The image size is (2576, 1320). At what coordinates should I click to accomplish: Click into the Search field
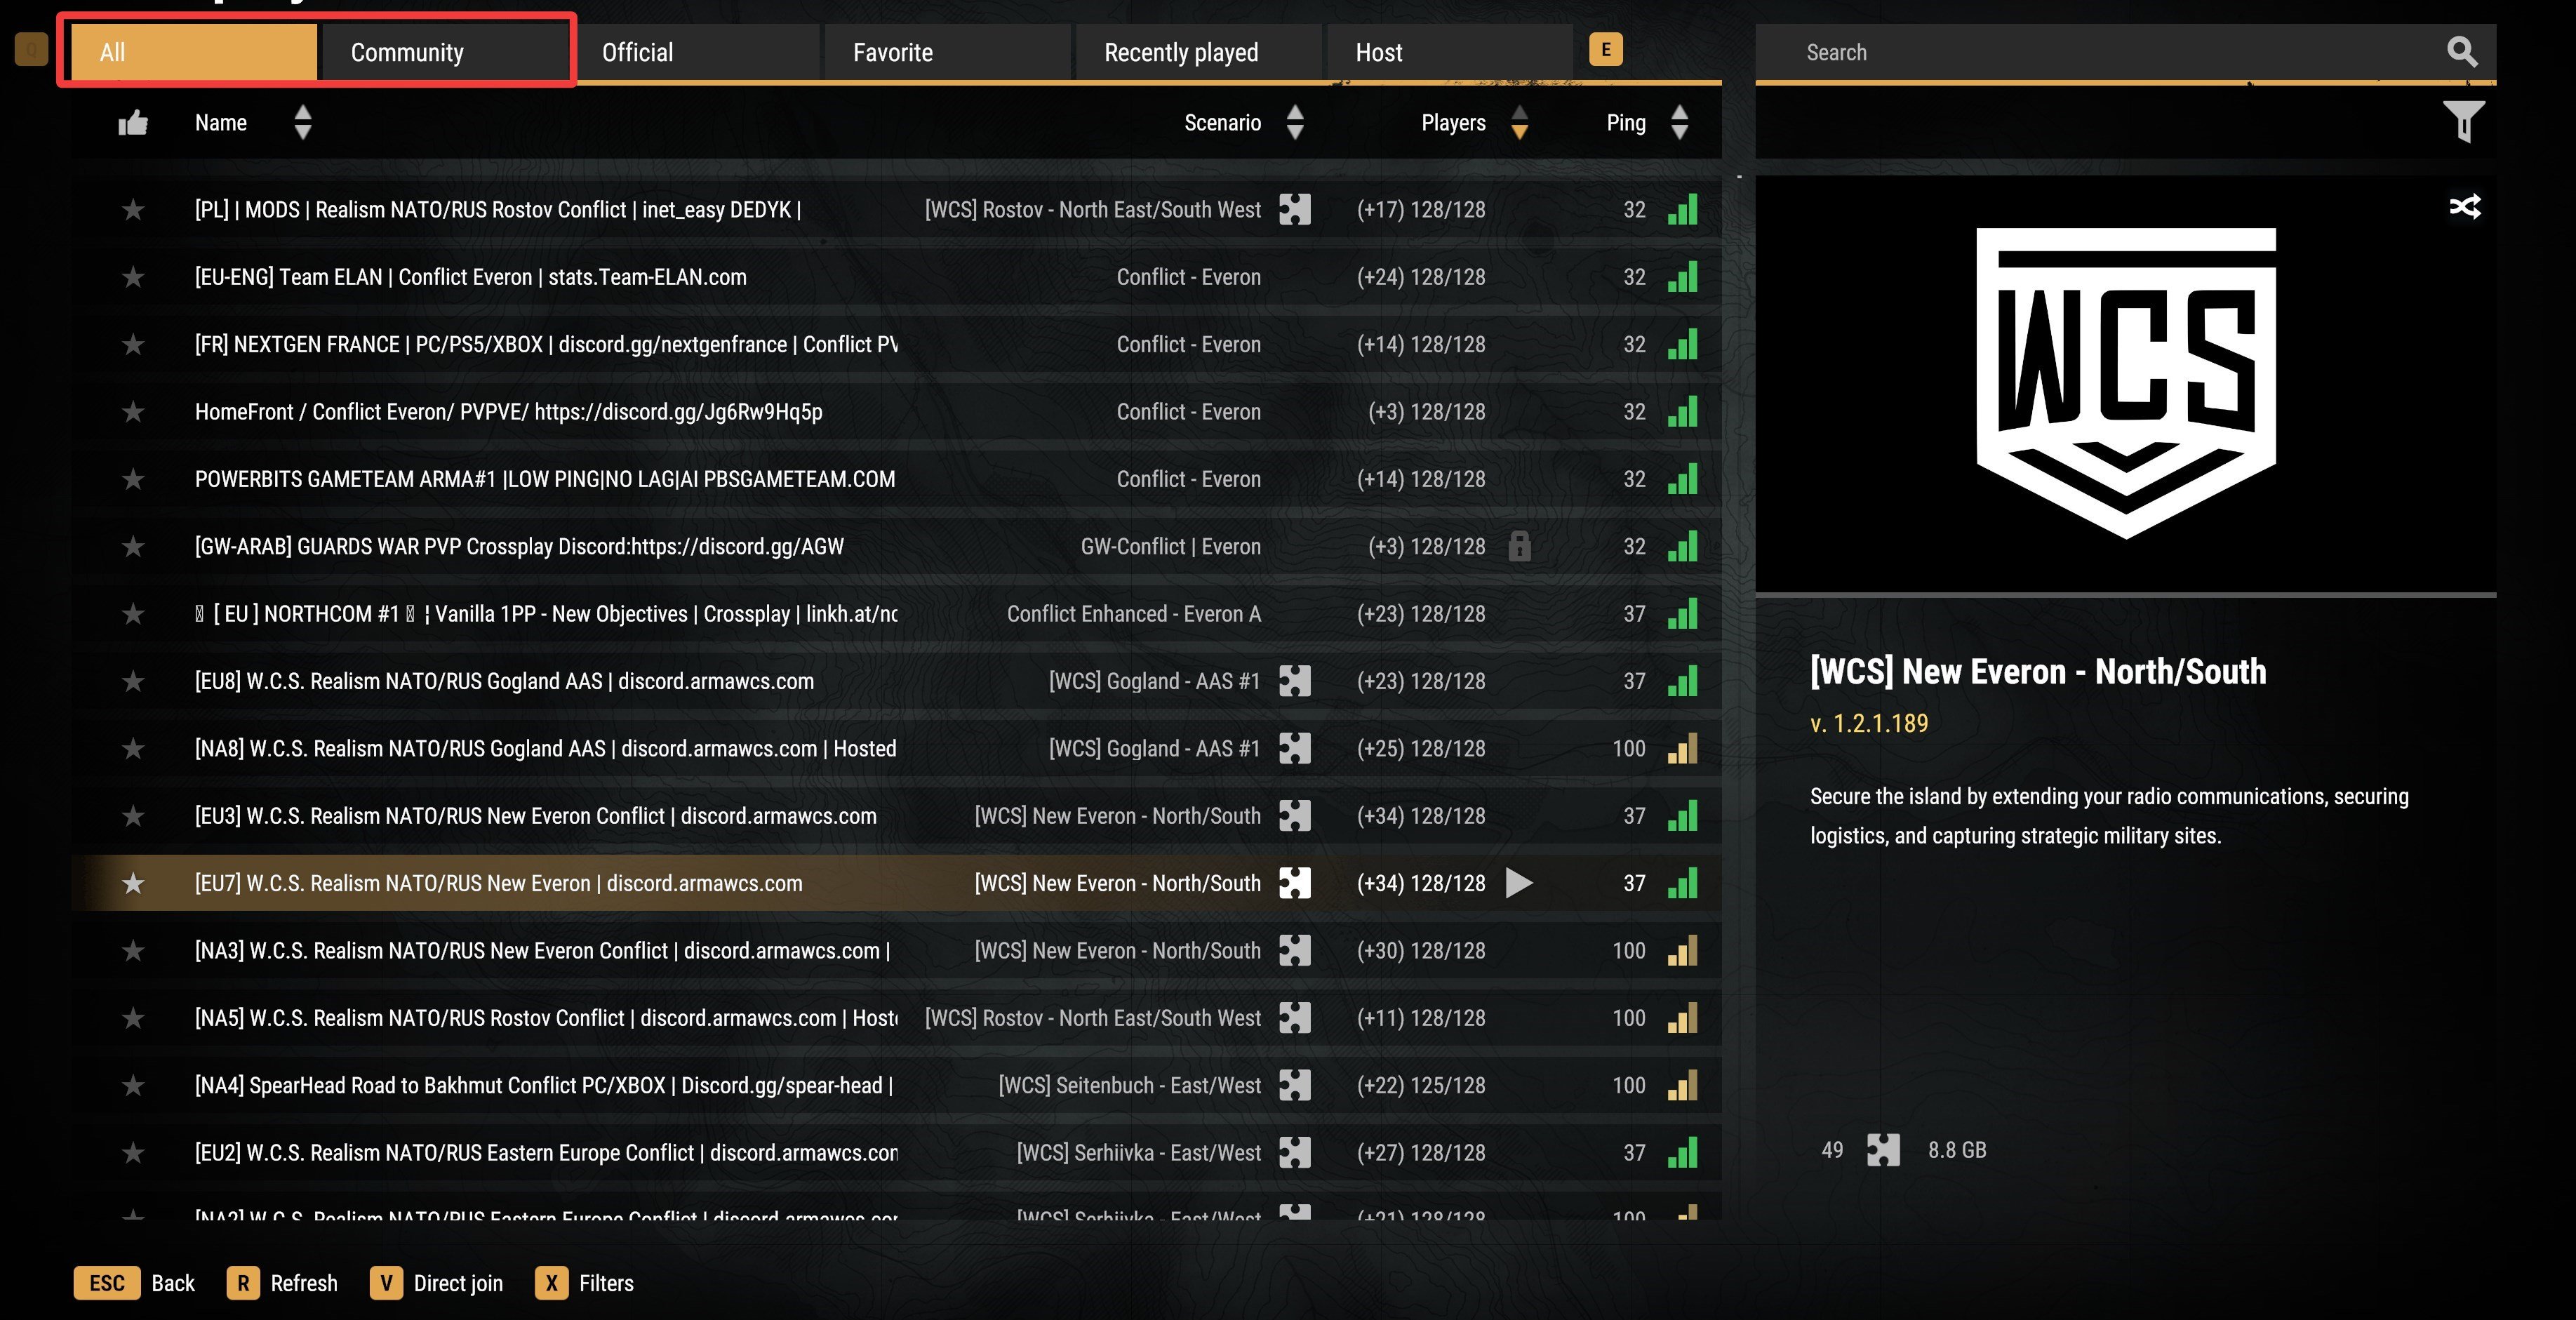coord(2100,52)
